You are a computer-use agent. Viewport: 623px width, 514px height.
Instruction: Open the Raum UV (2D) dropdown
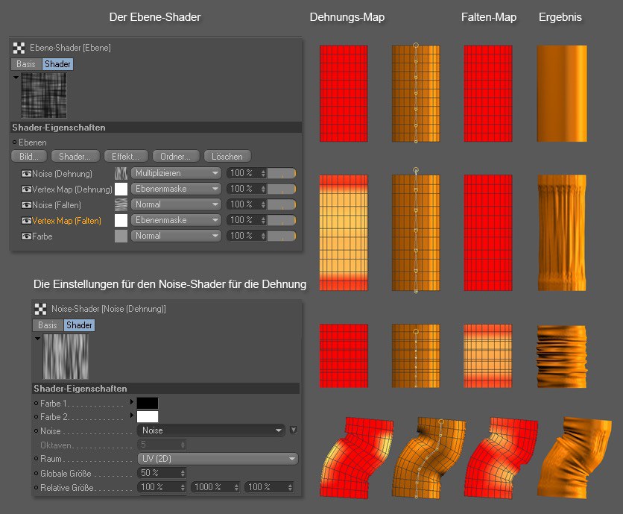tap(218, 459)
